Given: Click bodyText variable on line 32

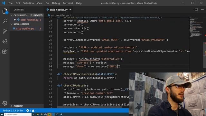Looking at the screenshot, I should tap(70, 51).
